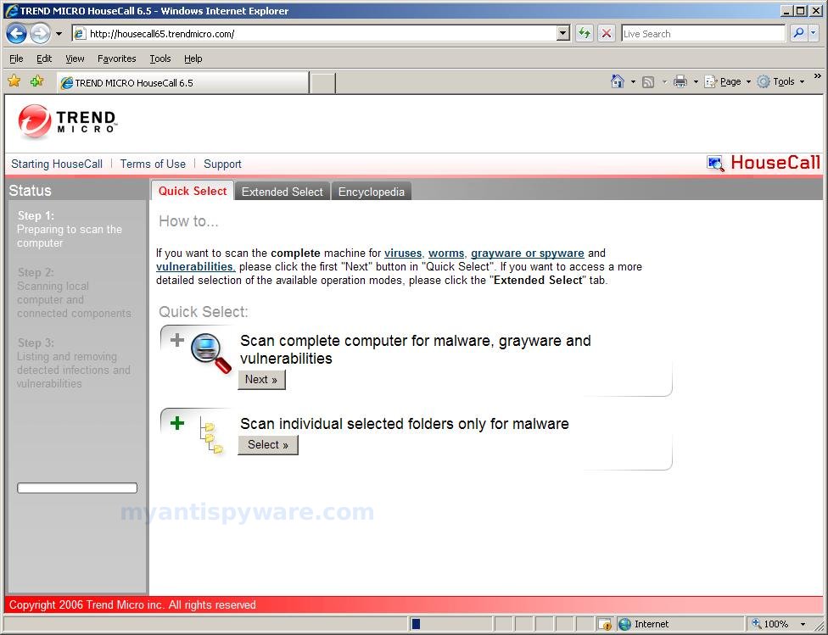
Task: Click Step 1 Preparing to scan text
Action: (x=70, y=229)
